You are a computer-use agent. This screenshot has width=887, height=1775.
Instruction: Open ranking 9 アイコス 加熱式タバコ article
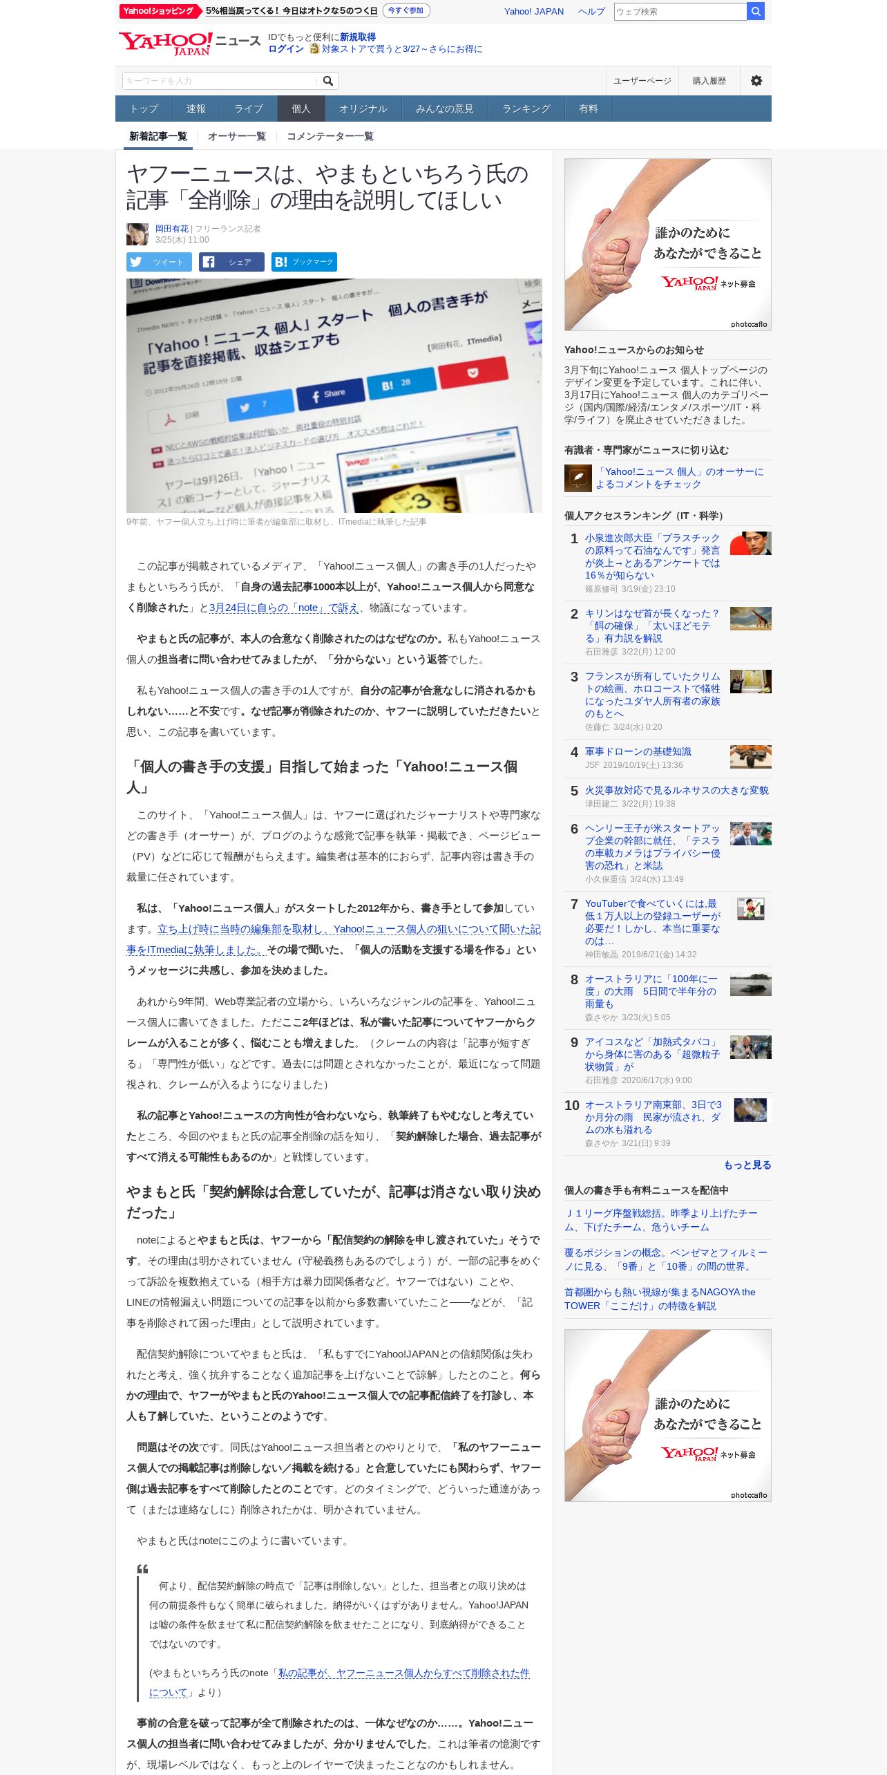653,1054
